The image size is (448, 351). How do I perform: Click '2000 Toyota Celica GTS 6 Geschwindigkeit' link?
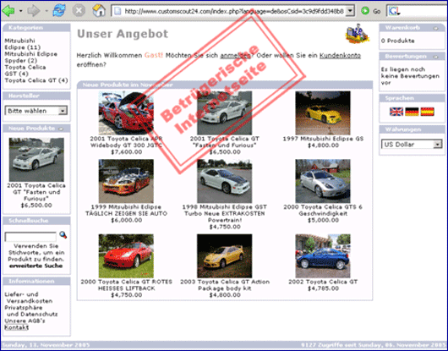coord(323,210)
